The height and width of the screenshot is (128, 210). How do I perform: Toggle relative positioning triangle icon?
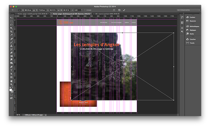pos(34,10)
